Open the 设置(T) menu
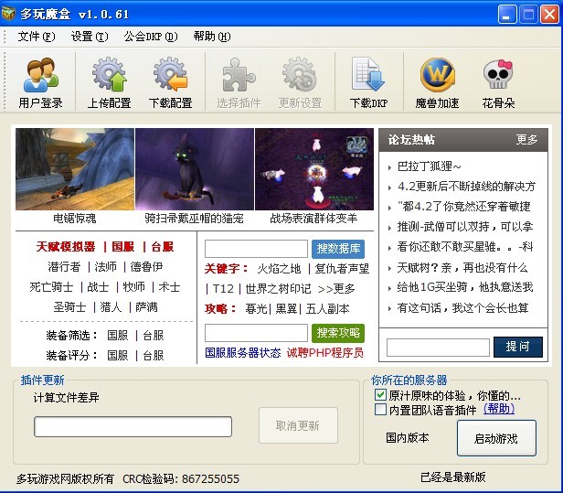This screenshot has height=493, width=563. [x=90, y=37]
